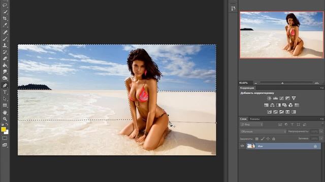The image size is (325, 182).
Task: Toggle lock image pixels brush icon
Action: (x=263, y=139)
